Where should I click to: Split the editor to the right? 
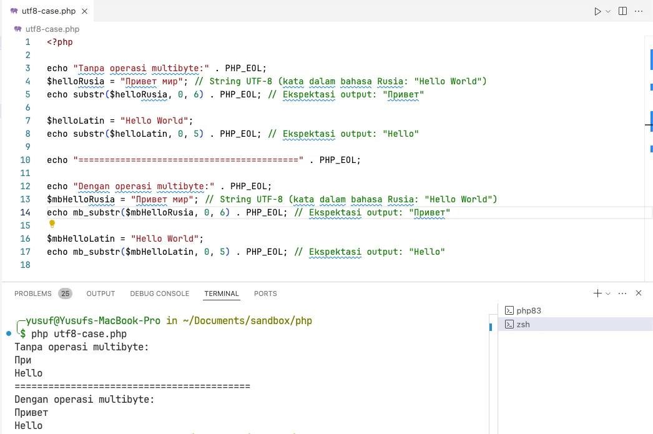(622, 11)
